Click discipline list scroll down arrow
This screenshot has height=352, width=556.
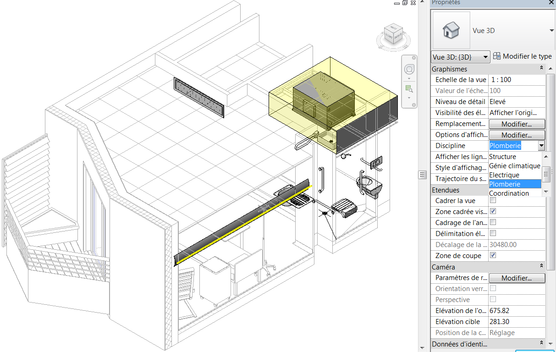(x=545, y=192)
